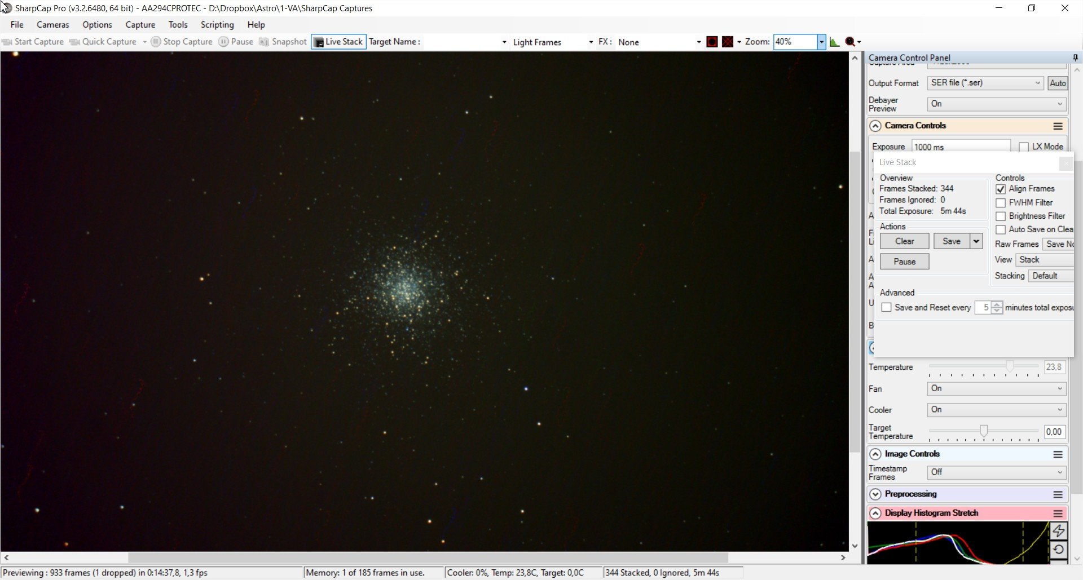Viewport: 1083px width, 580px height.
Task: Expand the Preprocessing section
Action: (875, 494)
